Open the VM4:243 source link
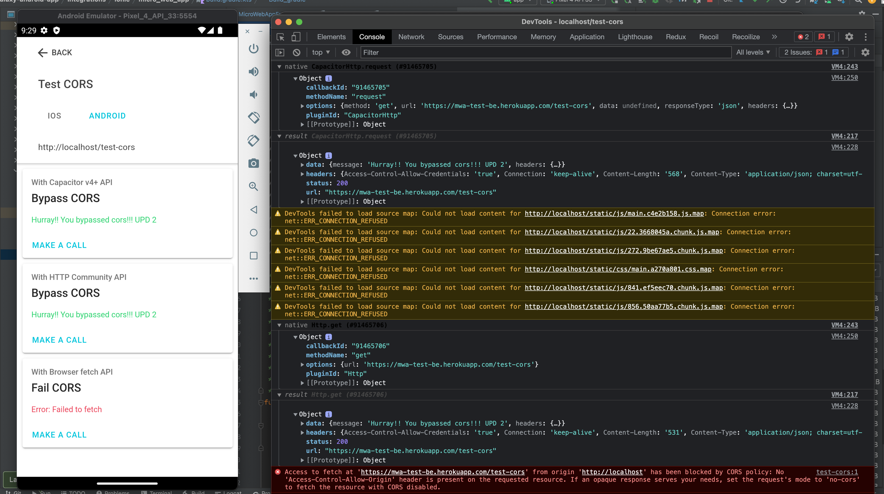The image size is (884, 494). point(845,67)
